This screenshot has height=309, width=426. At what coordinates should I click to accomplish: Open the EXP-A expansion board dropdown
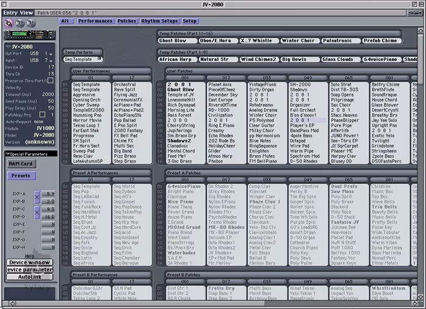48,194
